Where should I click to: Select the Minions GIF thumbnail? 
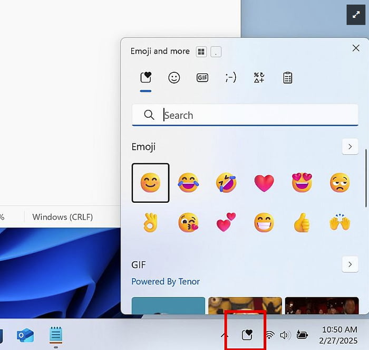click(x=245, y=306)
